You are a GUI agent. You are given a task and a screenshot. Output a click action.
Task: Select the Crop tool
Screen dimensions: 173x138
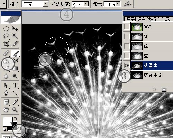pyautogui.click(x=6, y=44)
